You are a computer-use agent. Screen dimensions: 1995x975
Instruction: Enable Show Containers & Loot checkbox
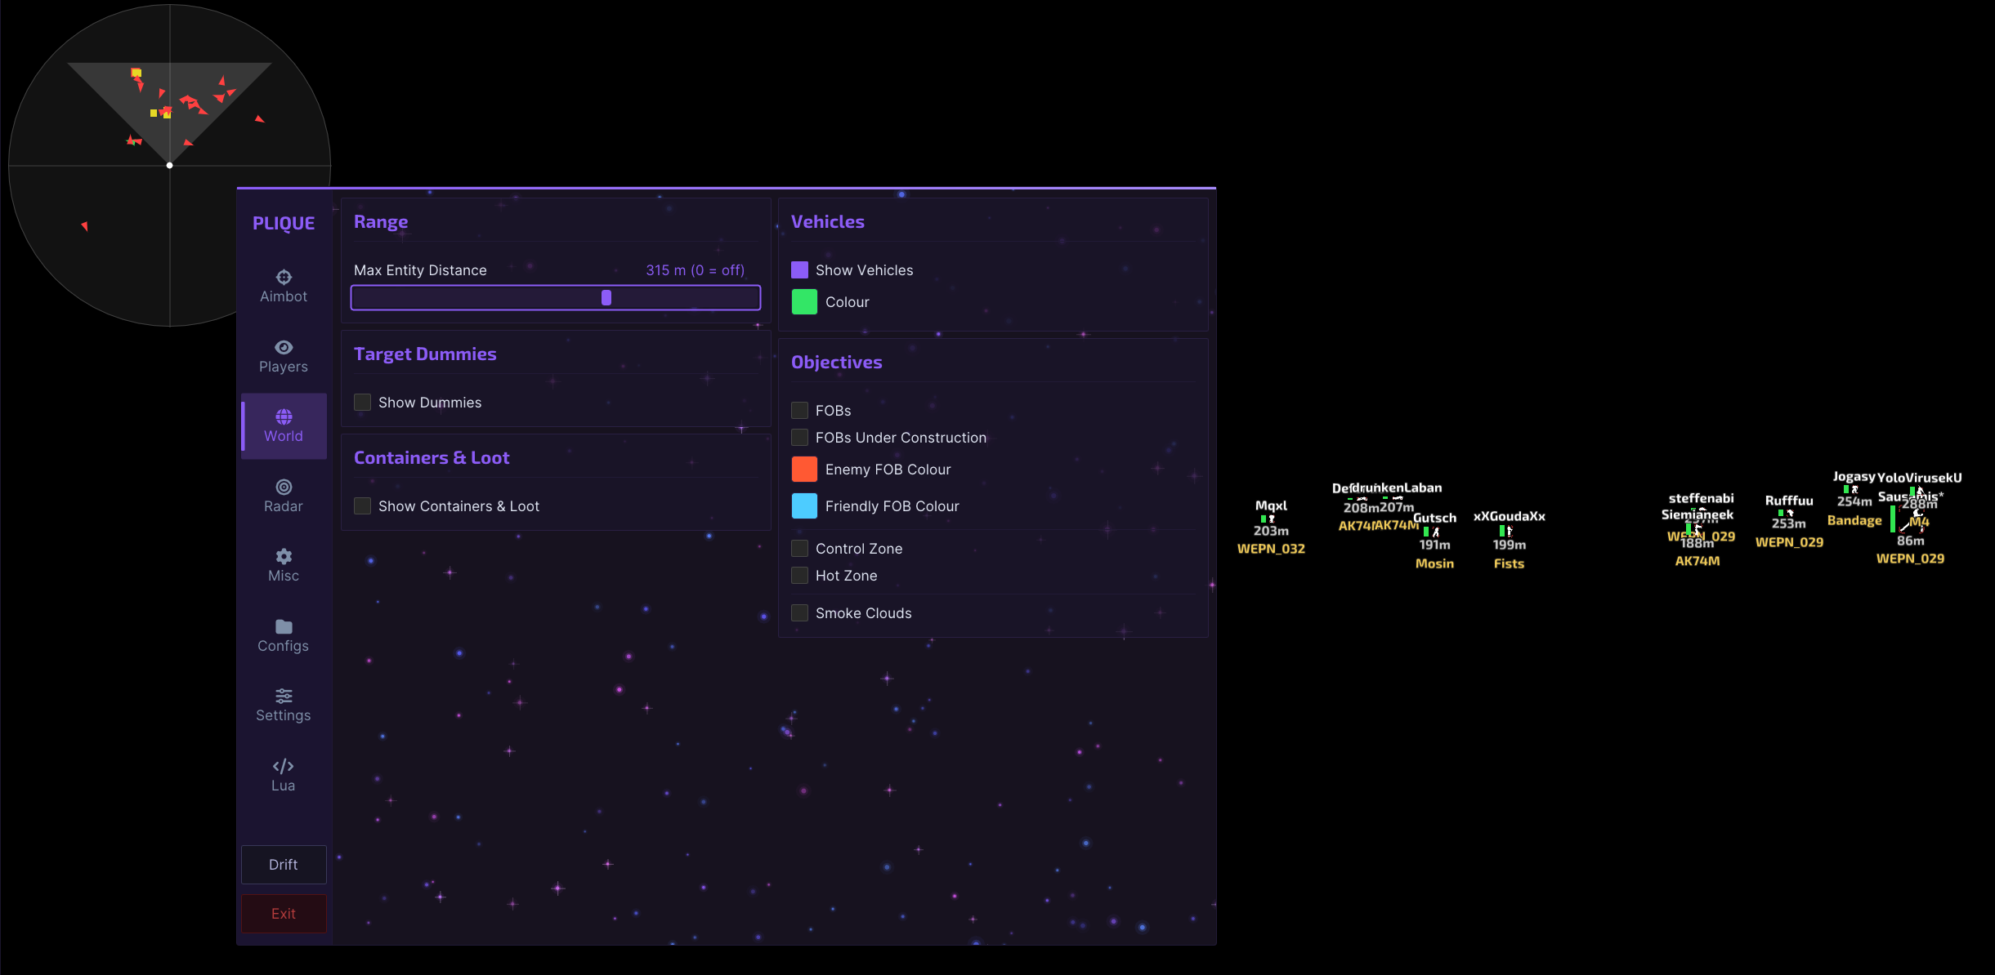(362, 506)
